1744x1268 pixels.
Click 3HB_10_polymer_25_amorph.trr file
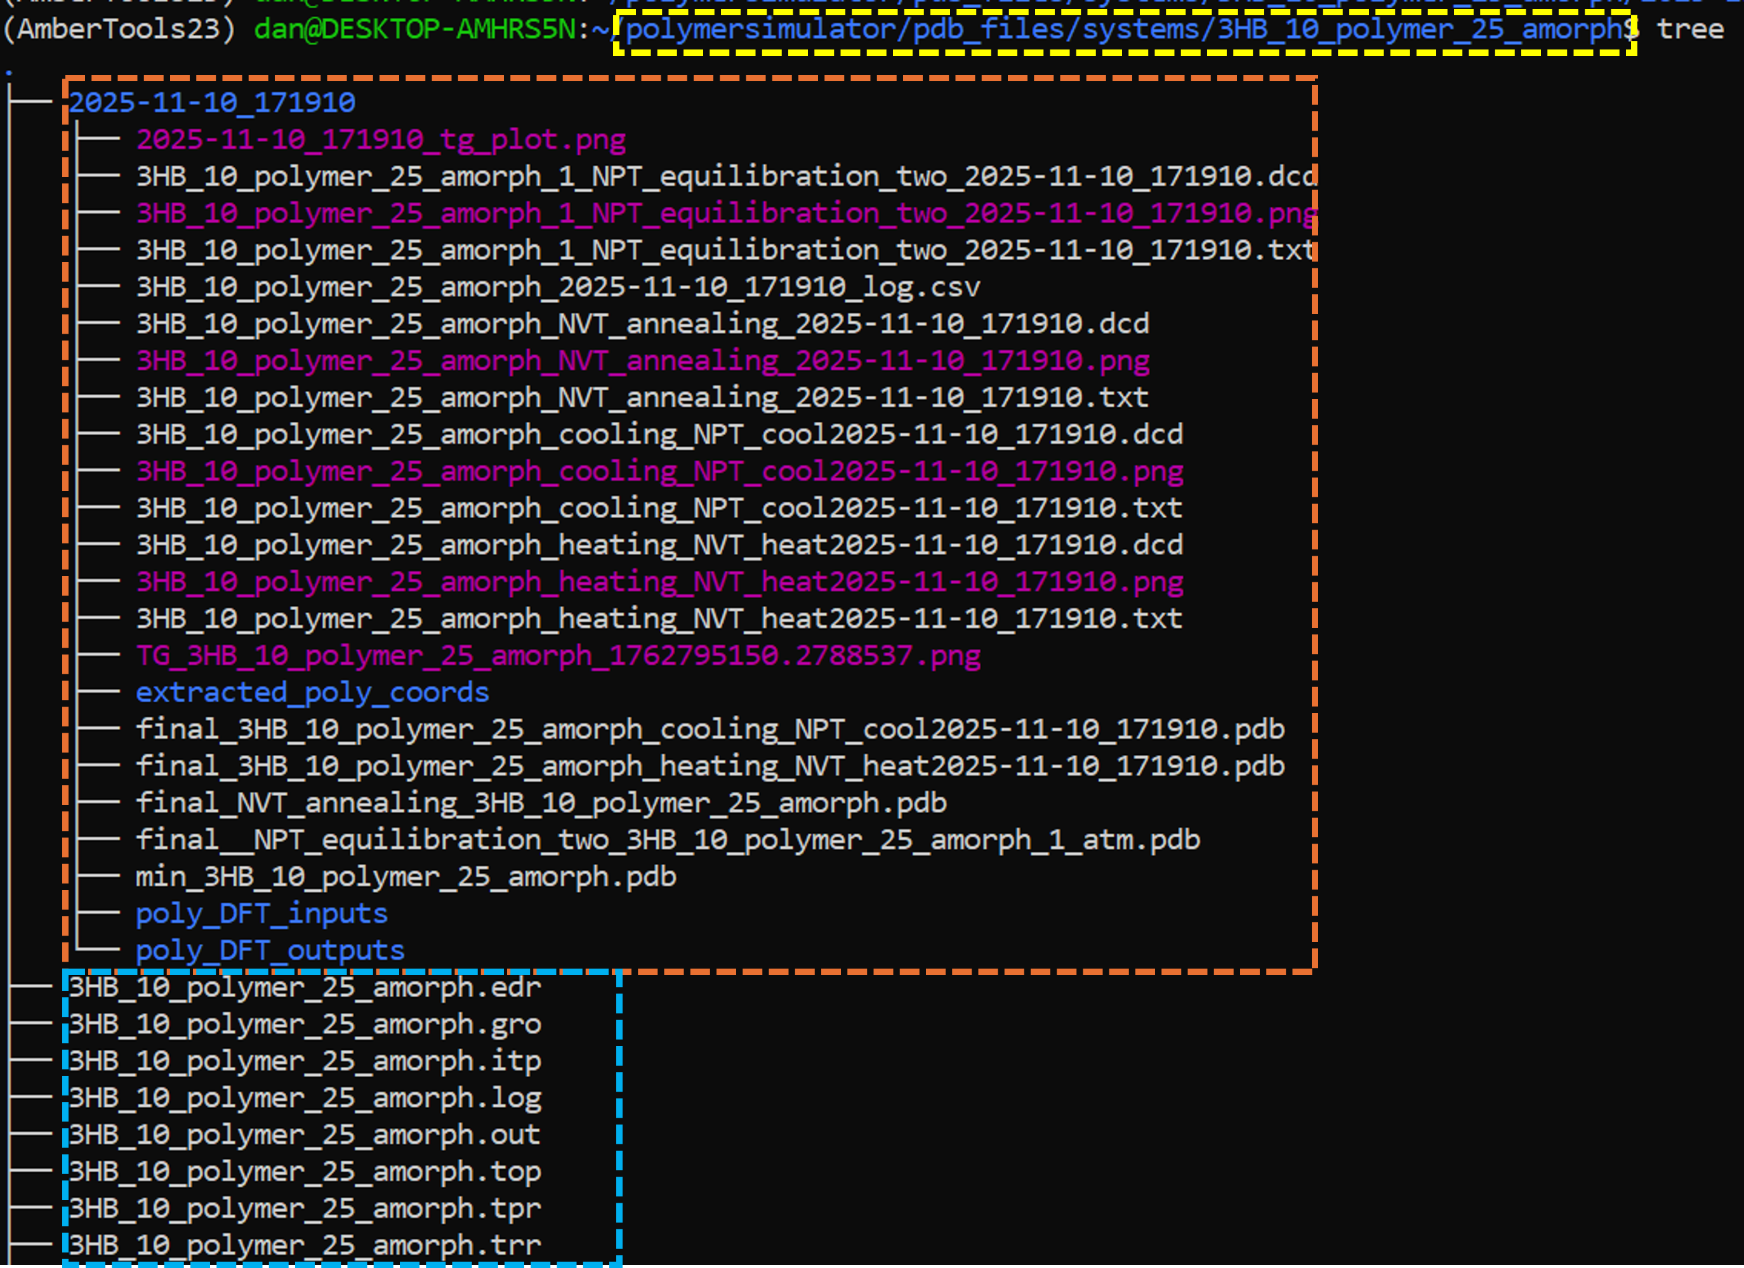305,1246
